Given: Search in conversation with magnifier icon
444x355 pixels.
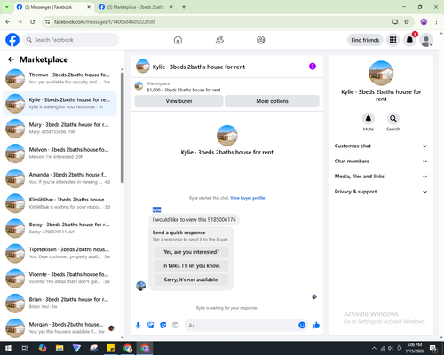Looking at the screenshot, I should pos(393,119).
